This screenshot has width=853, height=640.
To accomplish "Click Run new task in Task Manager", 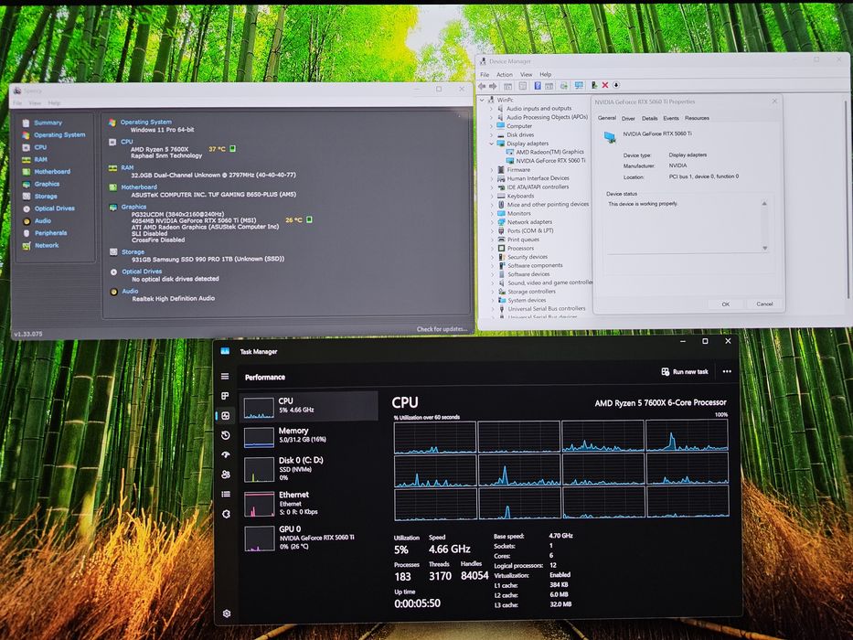I will (x=685, y=372).
